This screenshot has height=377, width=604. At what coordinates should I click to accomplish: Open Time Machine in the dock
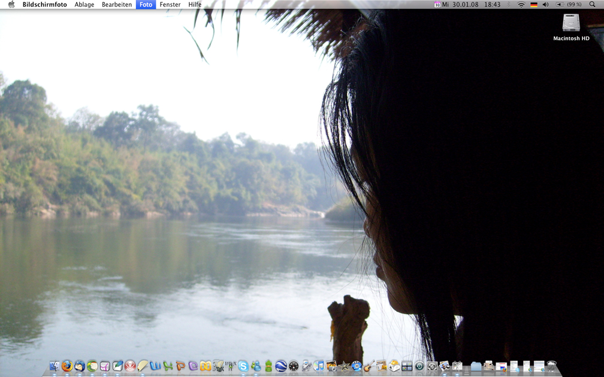[x=419, y=366]
